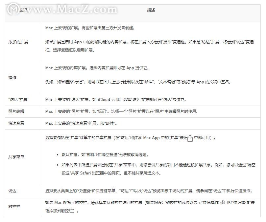Click bullet starting "如果列表中所选扩展未出现在"共享"菜单中"
Viewport: 266px width, 222px height.
click(158, 169)
